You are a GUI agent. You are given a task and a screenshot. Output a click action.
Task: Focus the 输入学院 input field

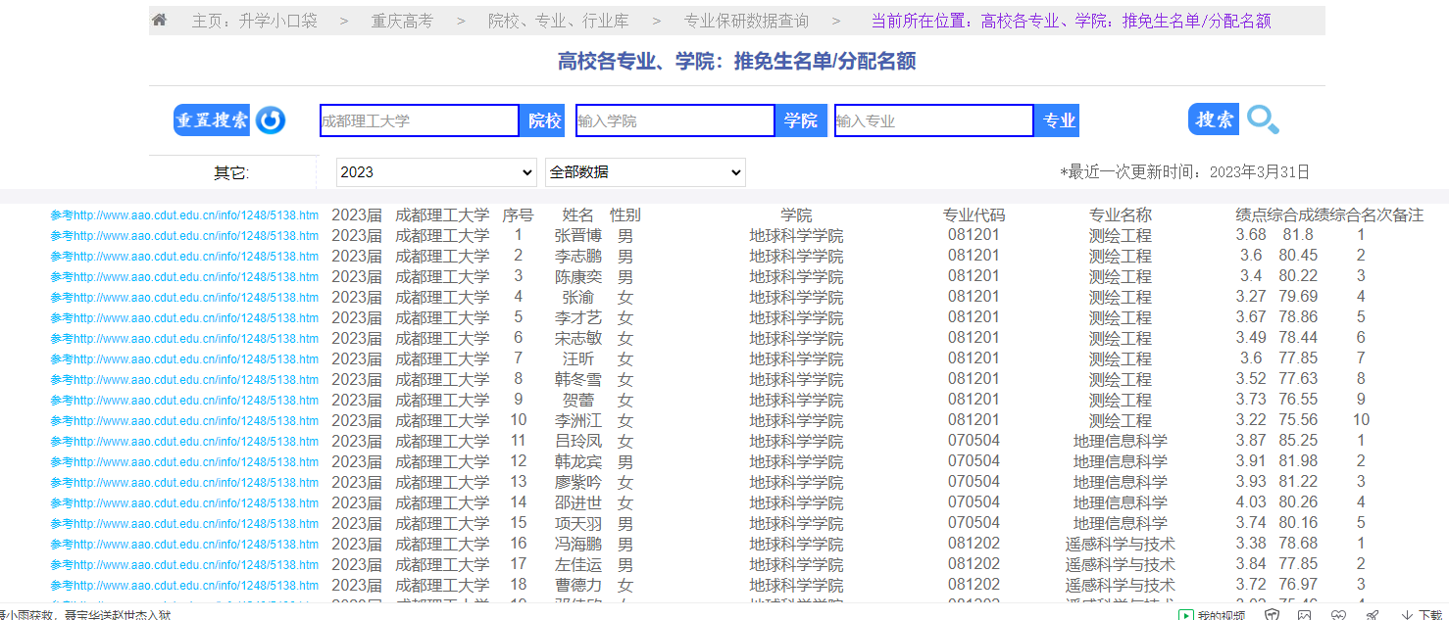pos(675,120)
